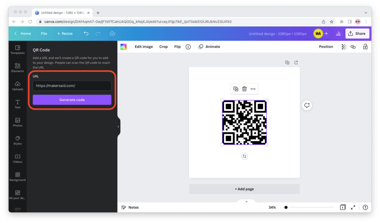Click the duplicate page icon above canvas
380x223 pixels.
point(287,62)
